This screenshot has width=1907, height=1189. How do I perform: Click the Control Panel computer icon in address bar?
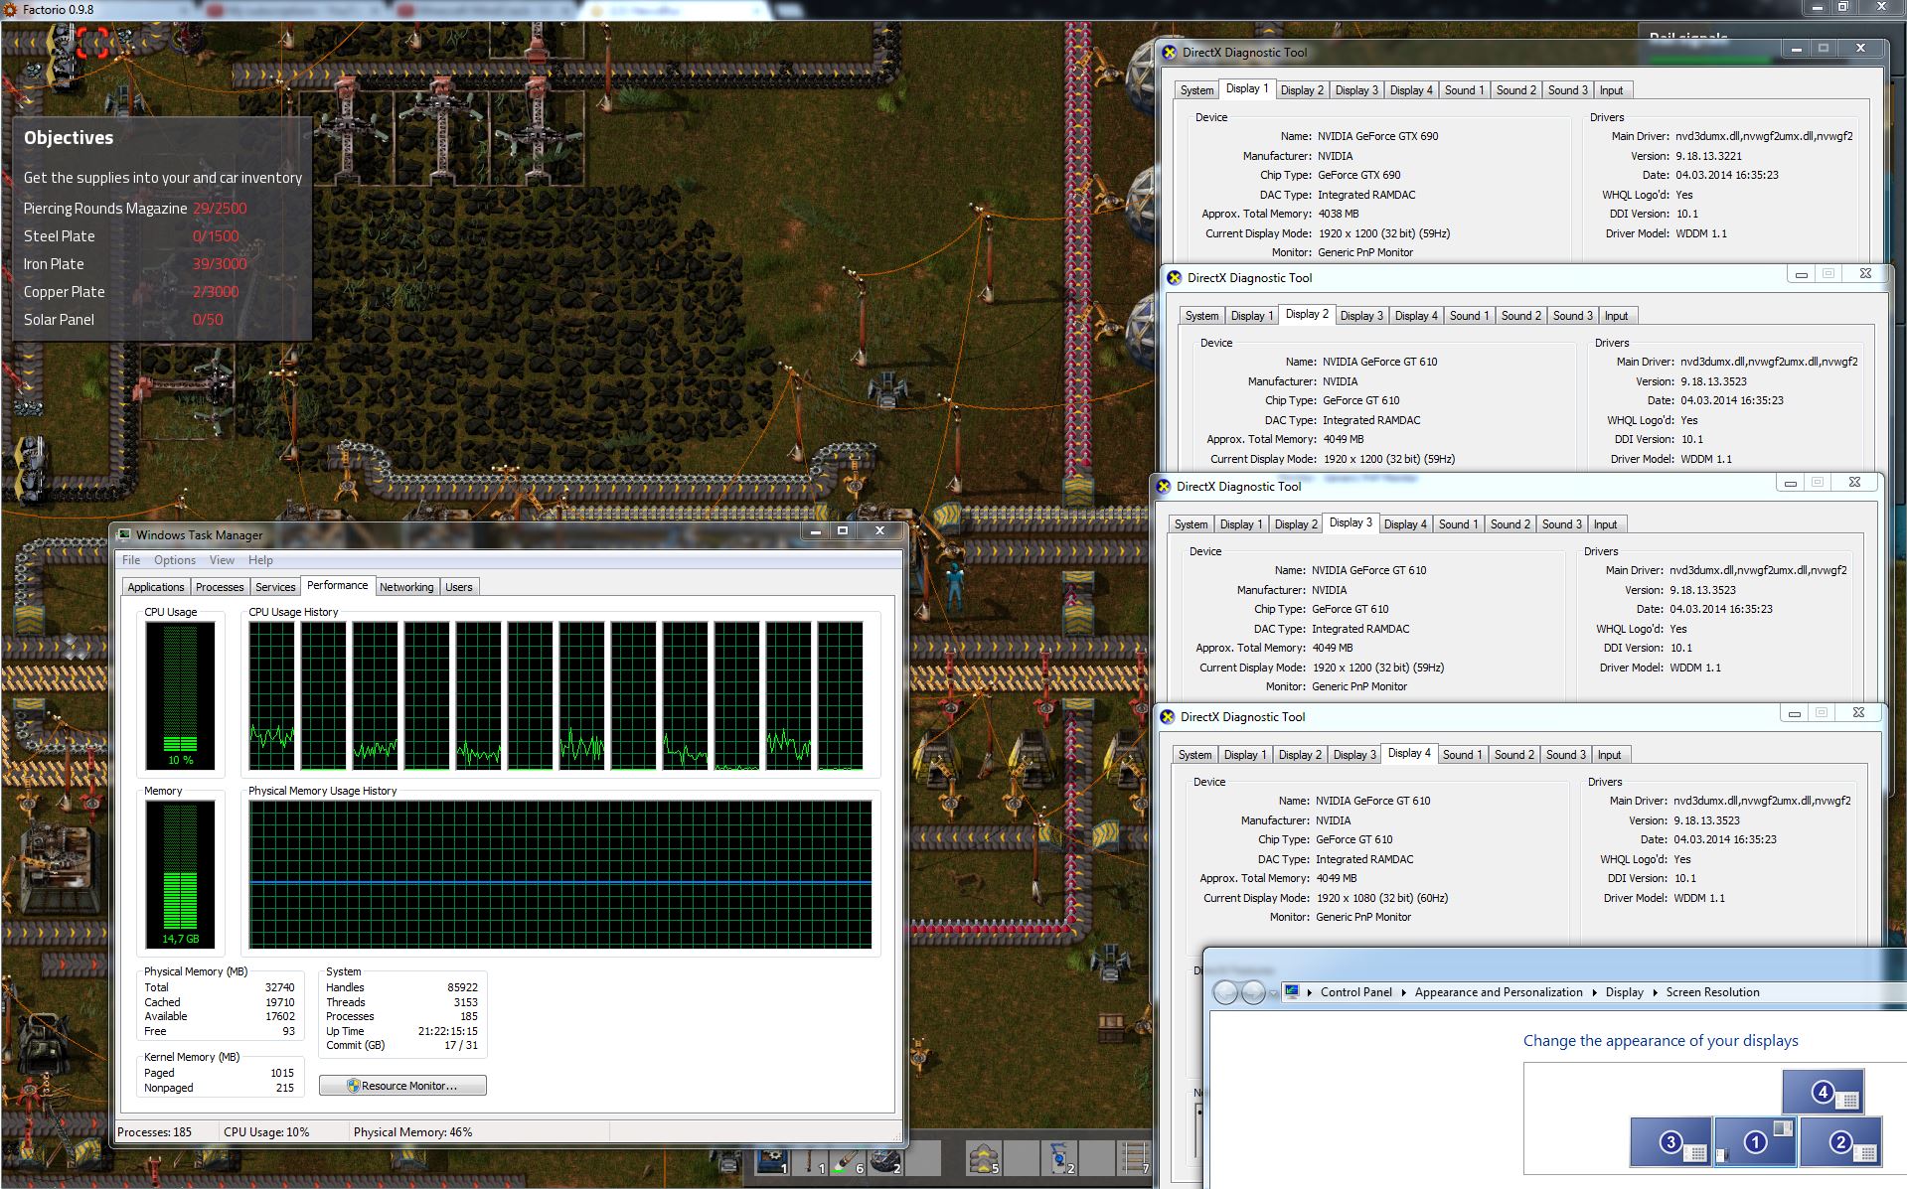click(x=1292, y=991)
